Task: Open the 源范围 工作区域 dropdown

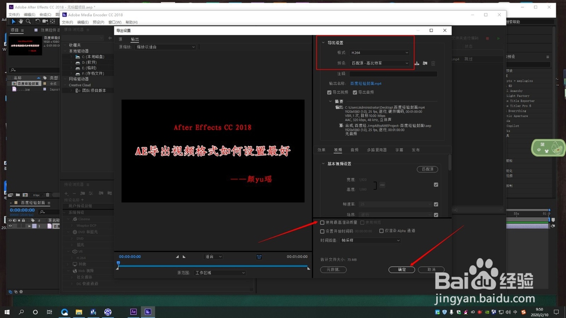Action: click(220, 273)
